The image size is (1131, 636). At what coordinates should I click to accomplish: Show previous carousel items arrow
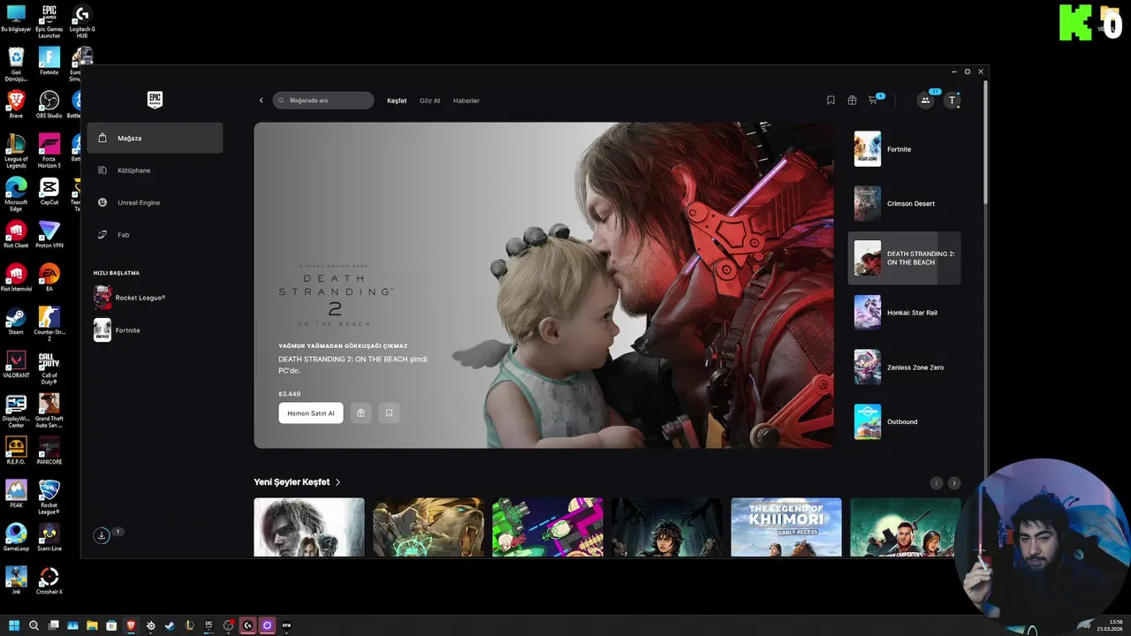[x=937, y=483]
